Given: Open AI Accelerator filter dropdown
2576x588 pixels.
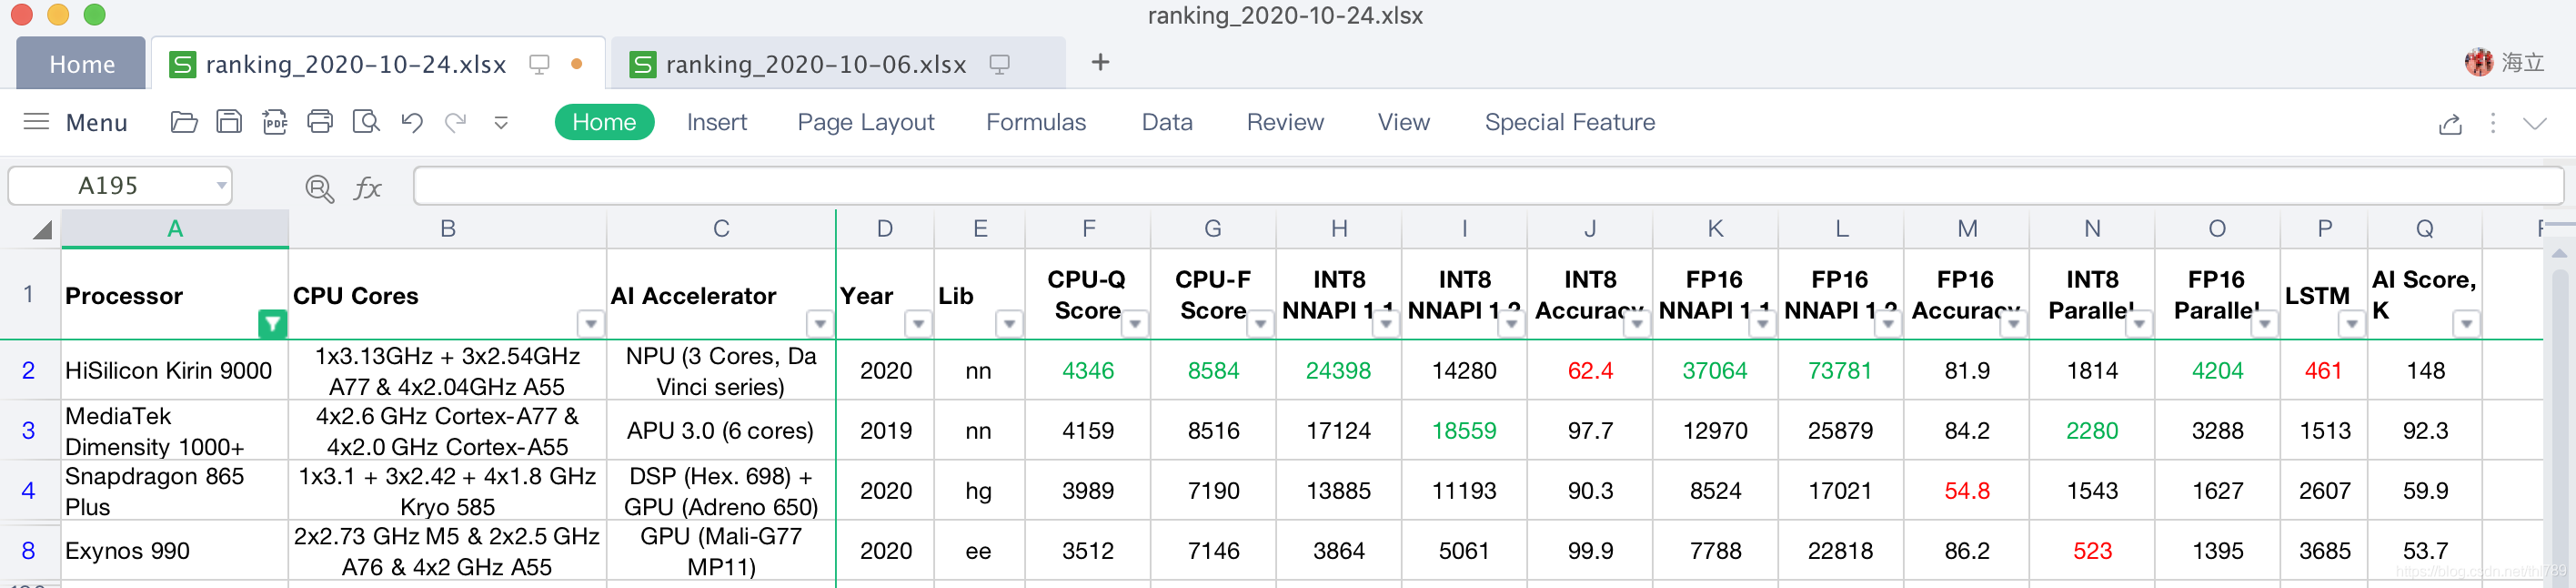Looking at the screenshot, I should pos(820,323).
